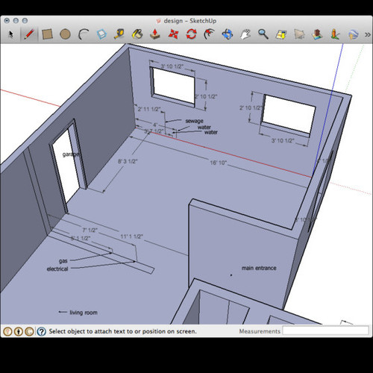This screenshot has height=373, width=373.
Task: Select the arrow Select tool
Action: (10, 34)
